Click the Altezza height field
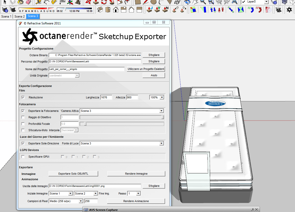Viewport: 295px width, 212px height. pyautogui.click(x=132, y=97)
